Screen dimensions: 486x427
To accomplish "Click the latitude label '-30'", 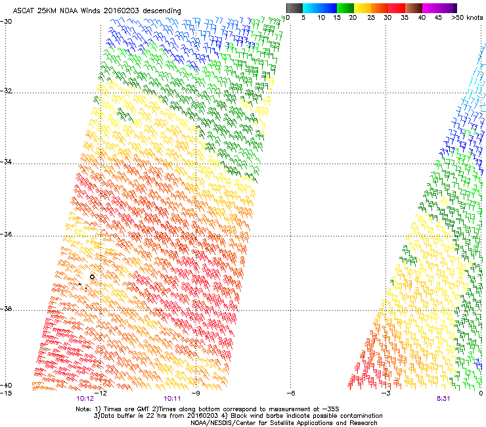I will click(x=6, y=22).
